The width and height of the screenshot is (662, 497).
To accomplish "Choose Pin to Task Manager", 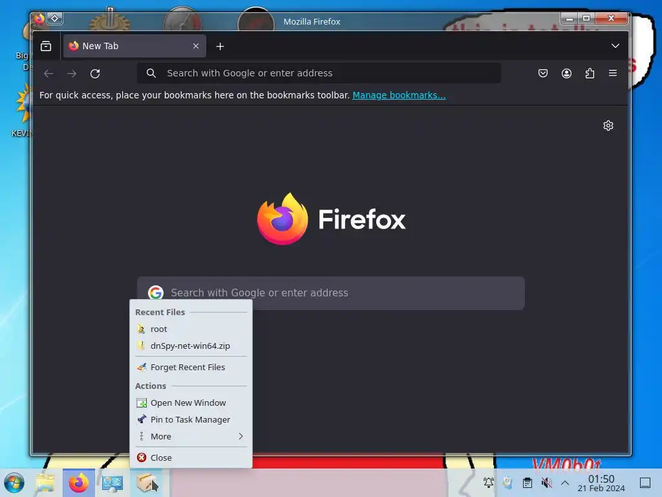I will tap(191, 419).
